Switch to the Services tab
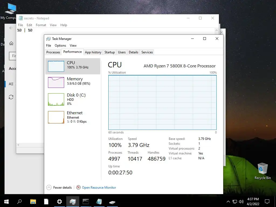The height and width of the screenshot is (207, 276). (147, 52)
